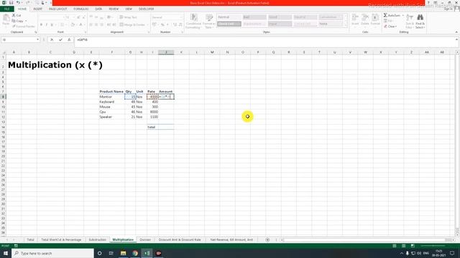The width and height of the screenshot is (460, 258).
Task: Click the zoom slider in status bar
Action: 433,246
